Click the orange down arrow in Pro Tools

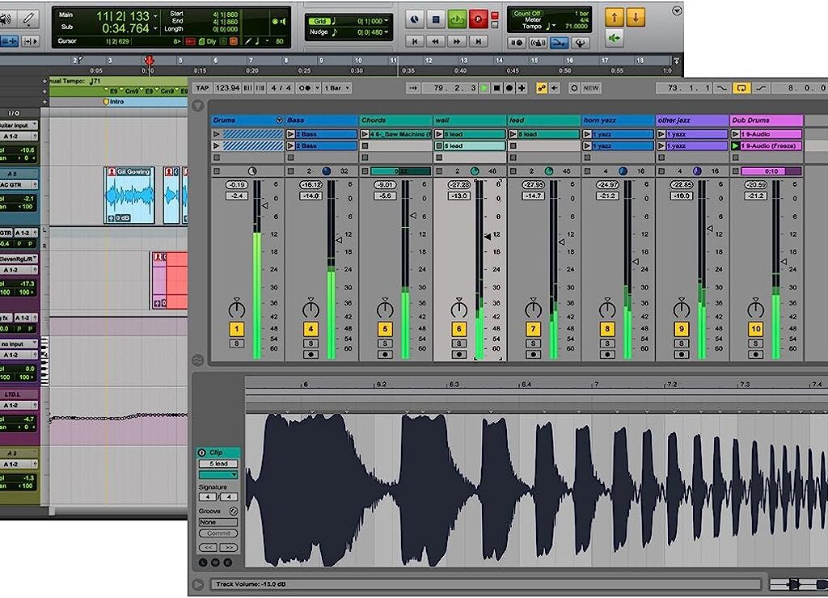click(x=636, y=18)
